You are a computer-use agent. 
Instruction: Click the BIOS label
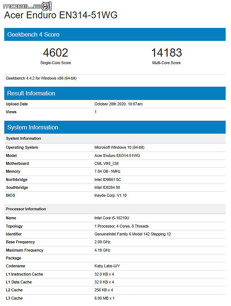pos(10,195)
